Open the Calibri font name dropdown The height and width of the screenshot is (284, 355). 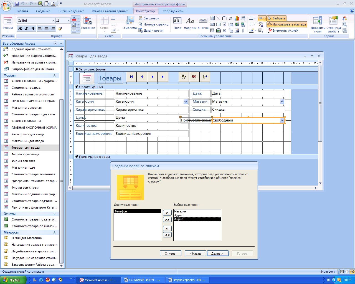click(x=53, y=21)
